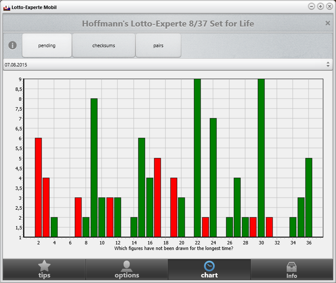This screenshot has height=283, width=336.
Task: Open the pending chart tab
Action: [47, 45]
